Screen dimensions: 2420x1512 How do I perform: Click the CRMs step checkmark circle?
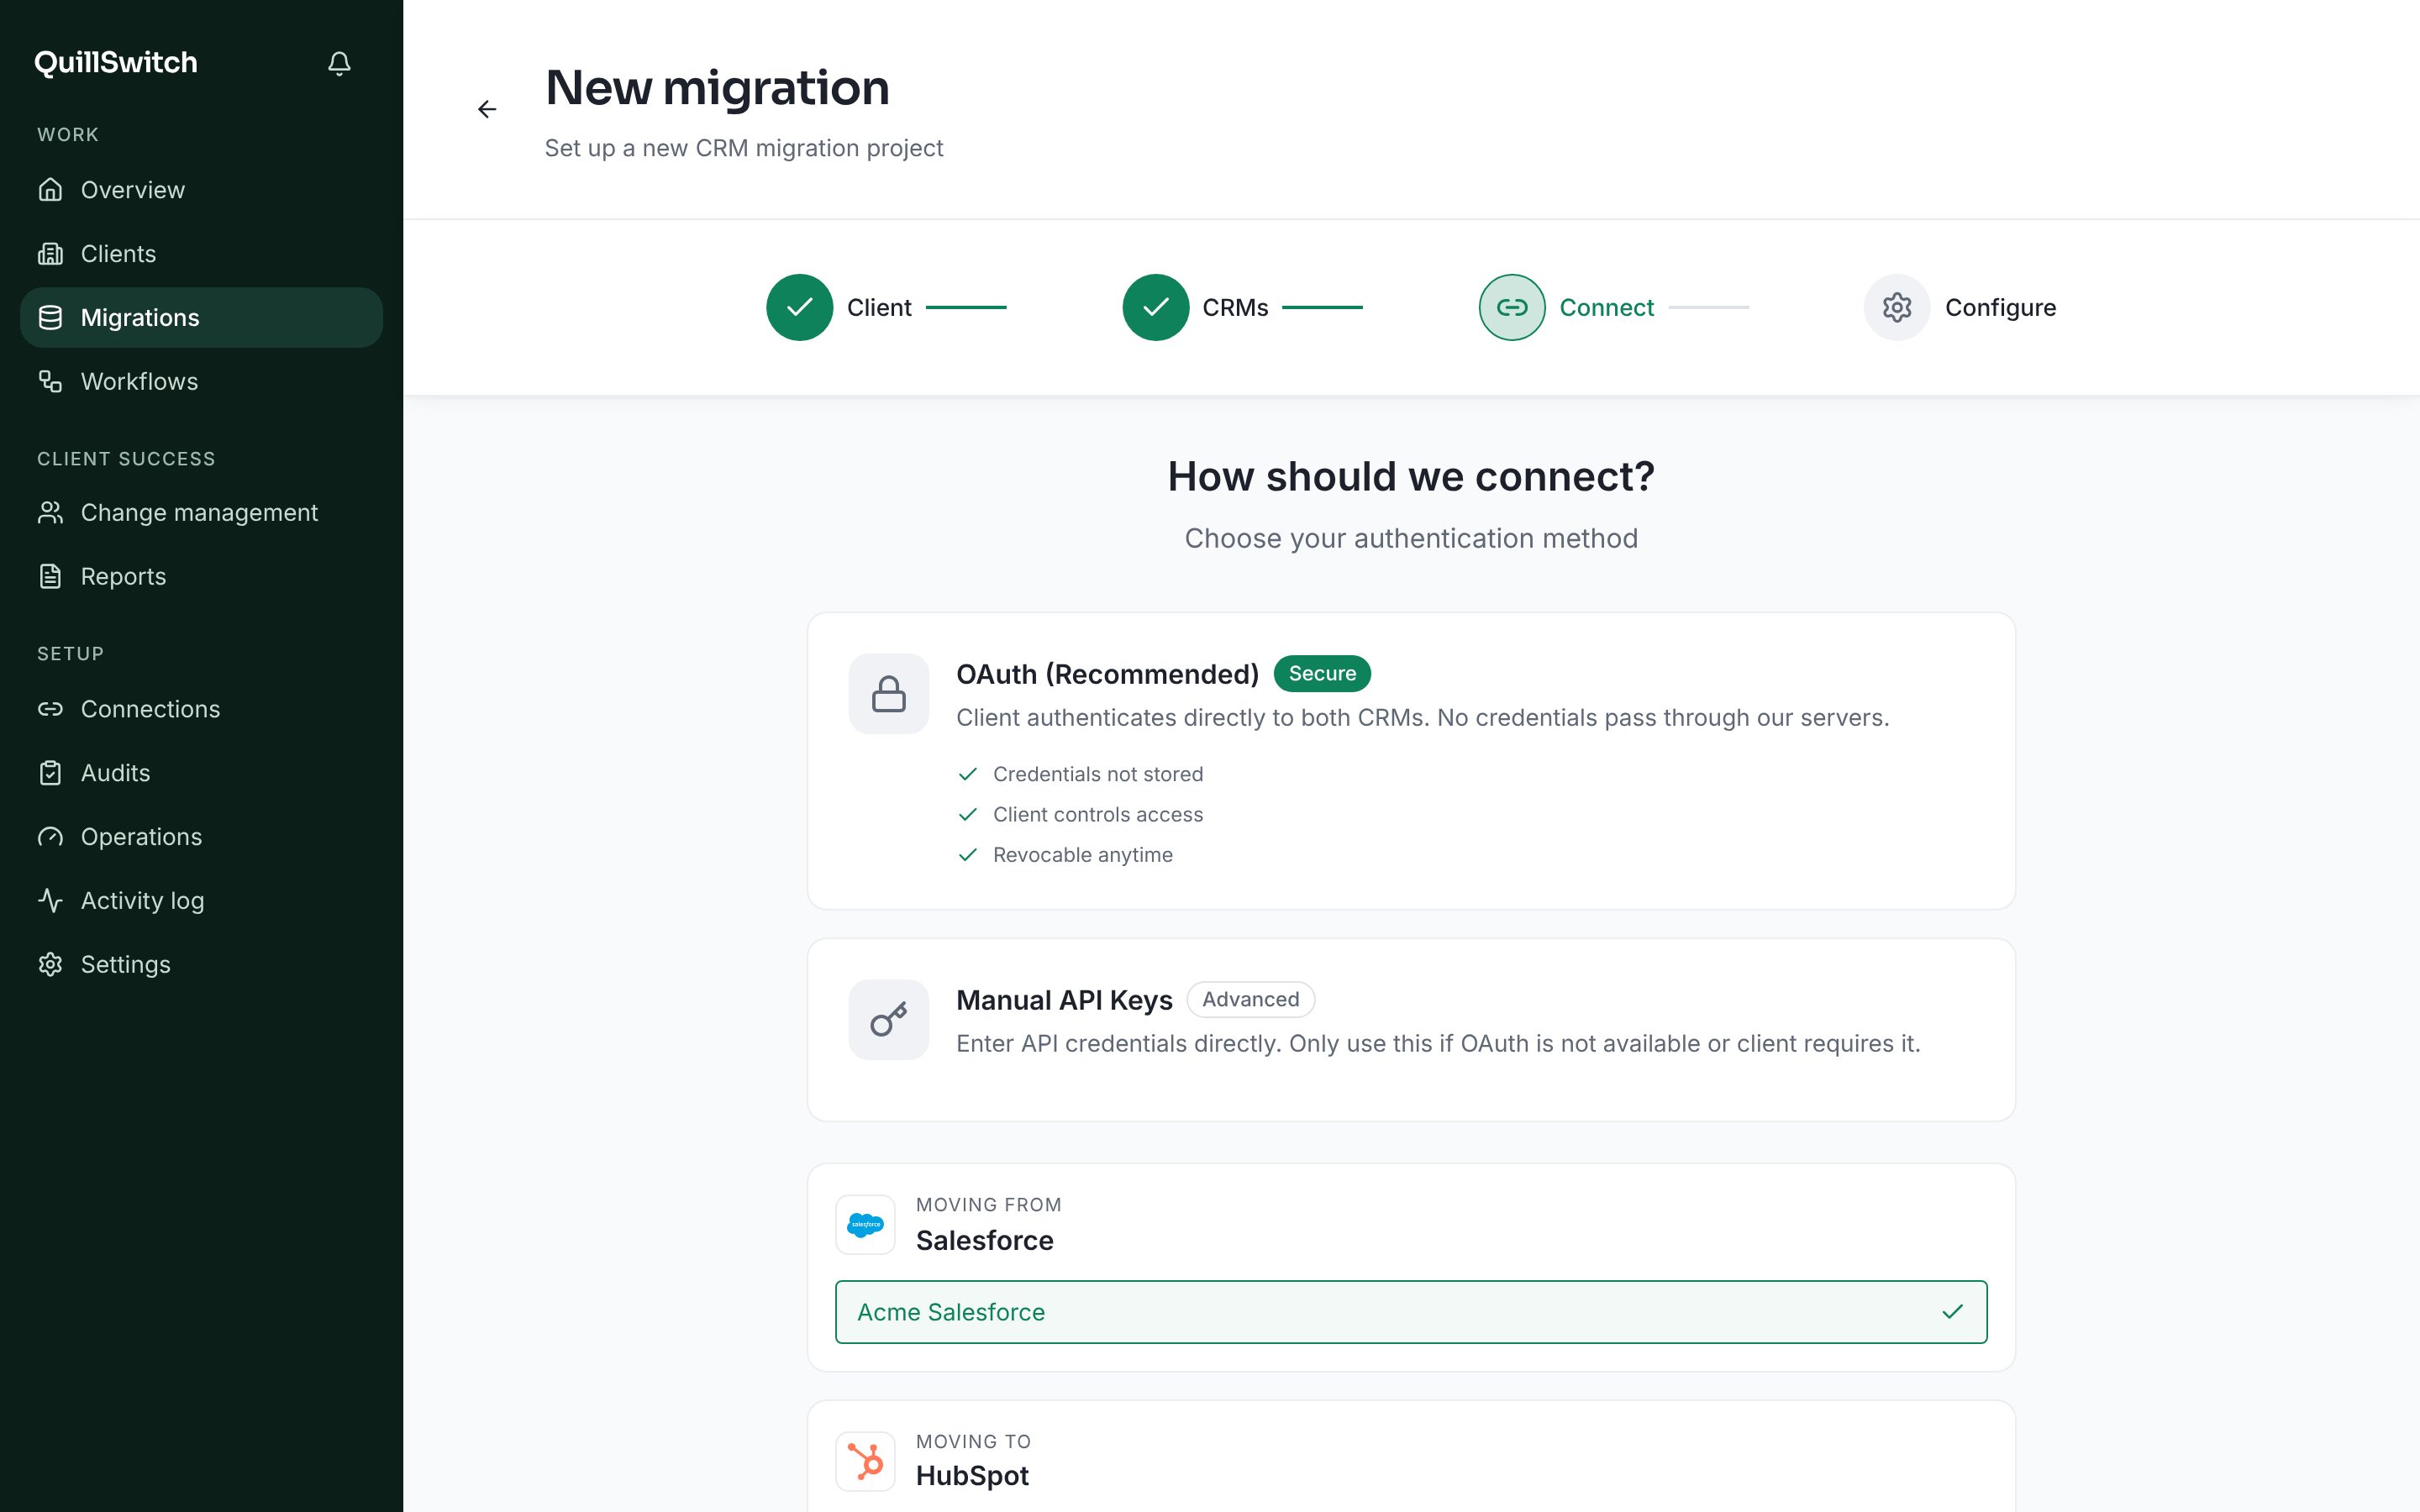point(1155,307)
